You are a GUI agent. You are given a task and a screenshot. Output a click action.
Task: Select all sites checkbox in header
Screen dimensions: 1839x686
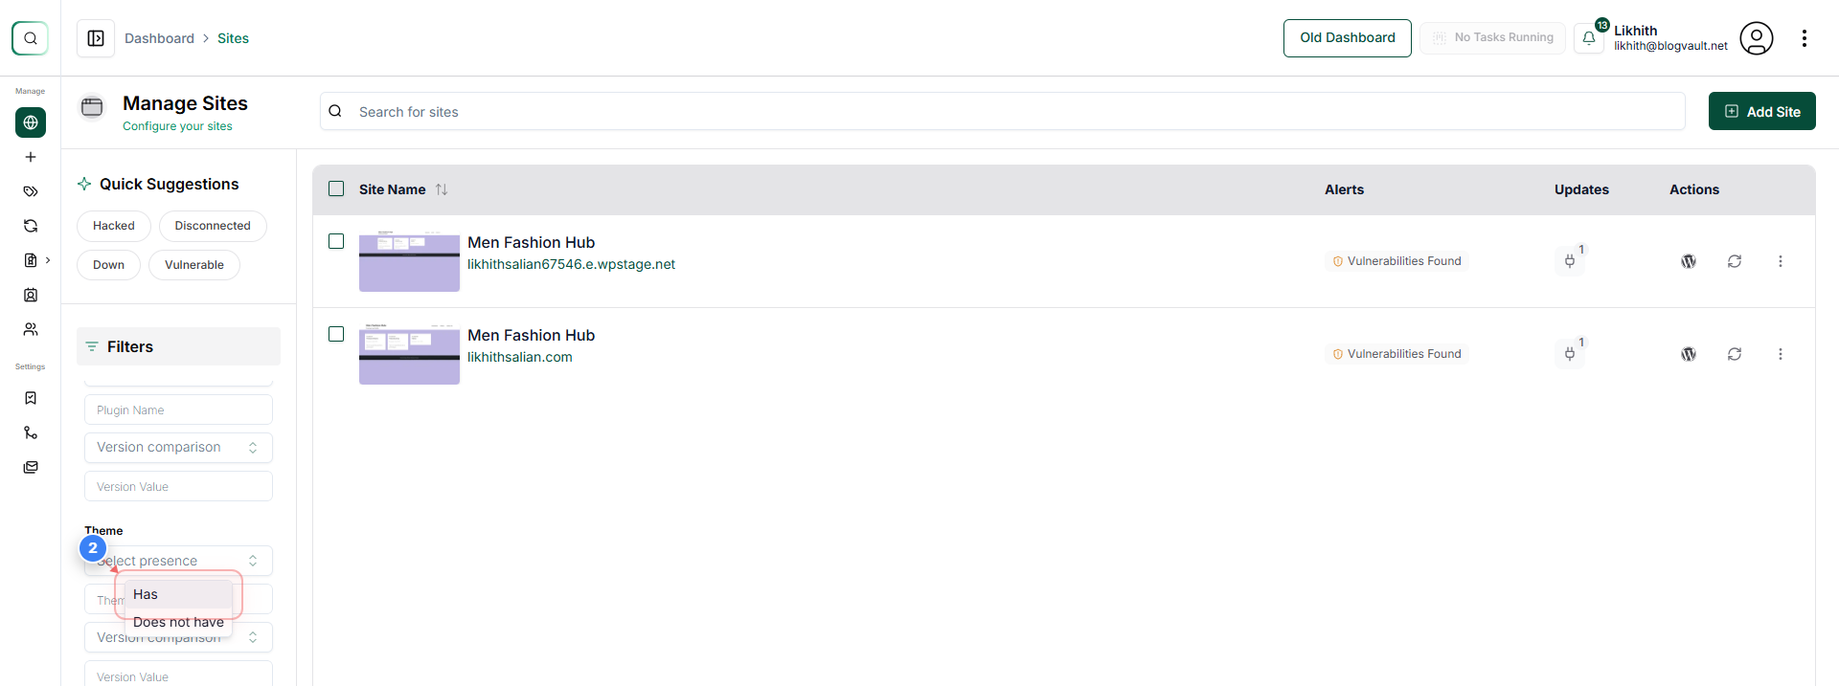(x=336, y=188)
